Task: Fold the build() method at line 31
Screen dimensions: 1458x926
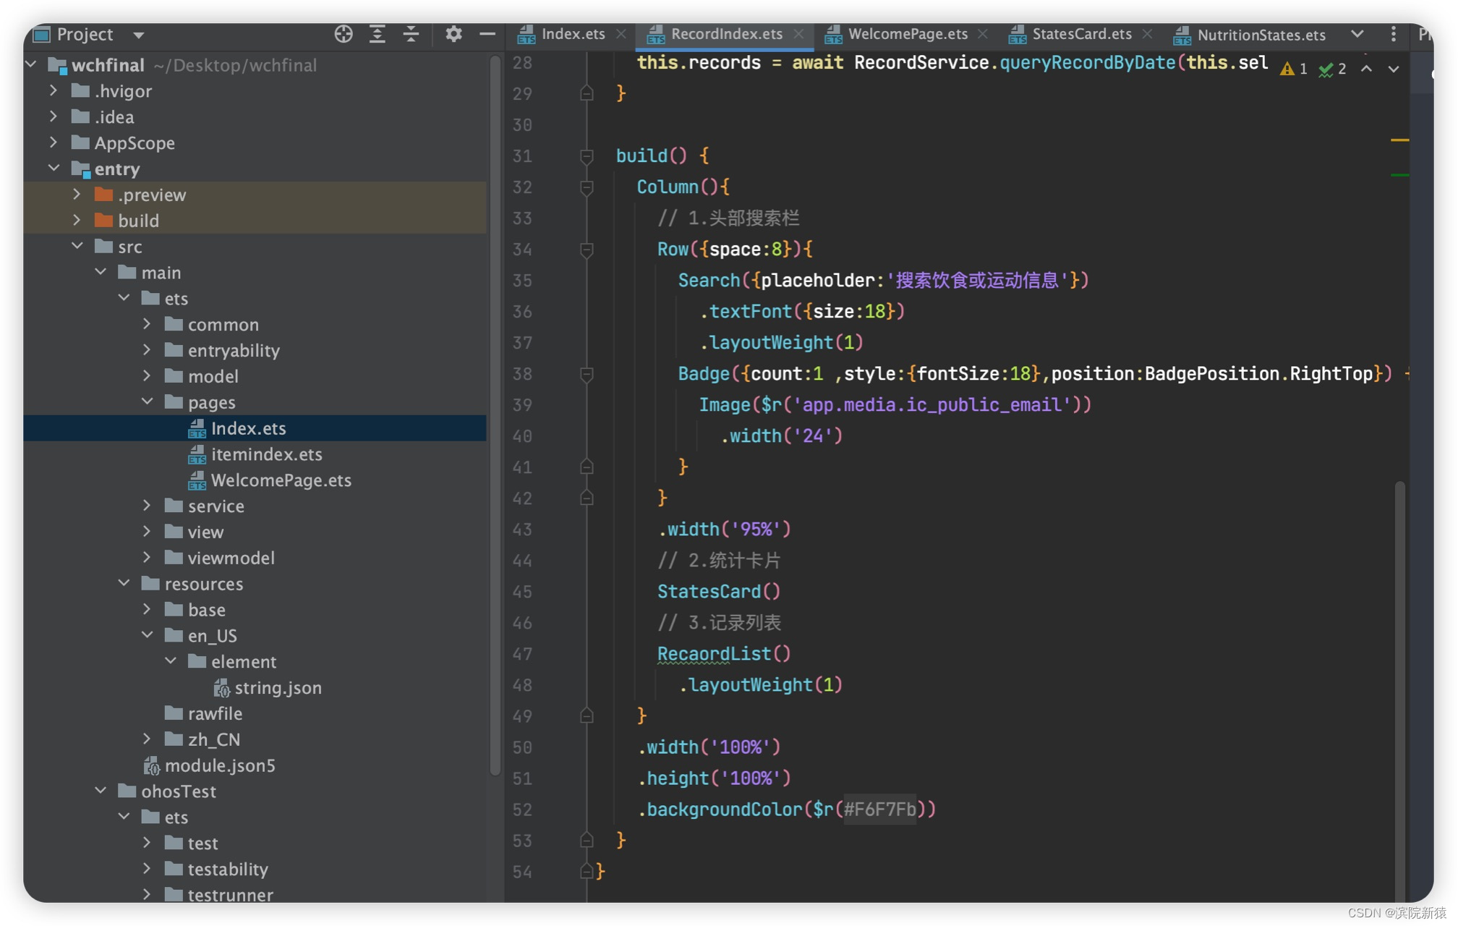Action: pos(587,156)
